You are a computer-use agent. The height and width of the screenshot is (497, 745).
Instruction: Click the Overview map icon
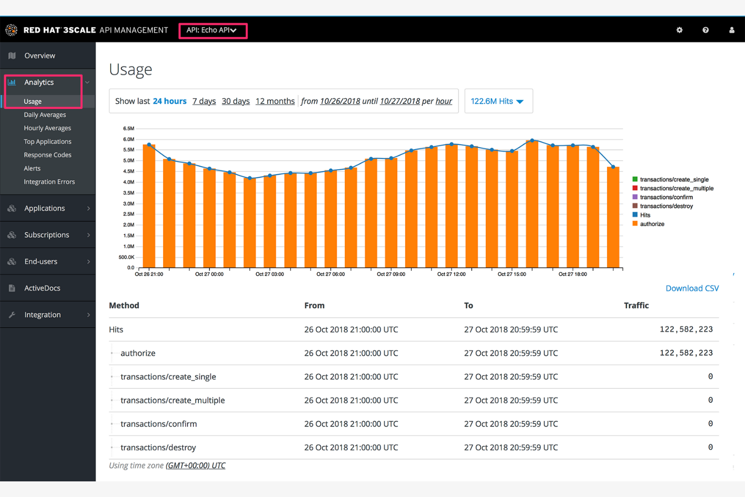click(12, 56)
